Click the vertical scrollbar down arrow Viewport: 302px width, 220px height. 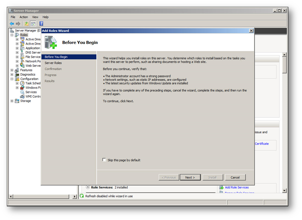point(284,190)
